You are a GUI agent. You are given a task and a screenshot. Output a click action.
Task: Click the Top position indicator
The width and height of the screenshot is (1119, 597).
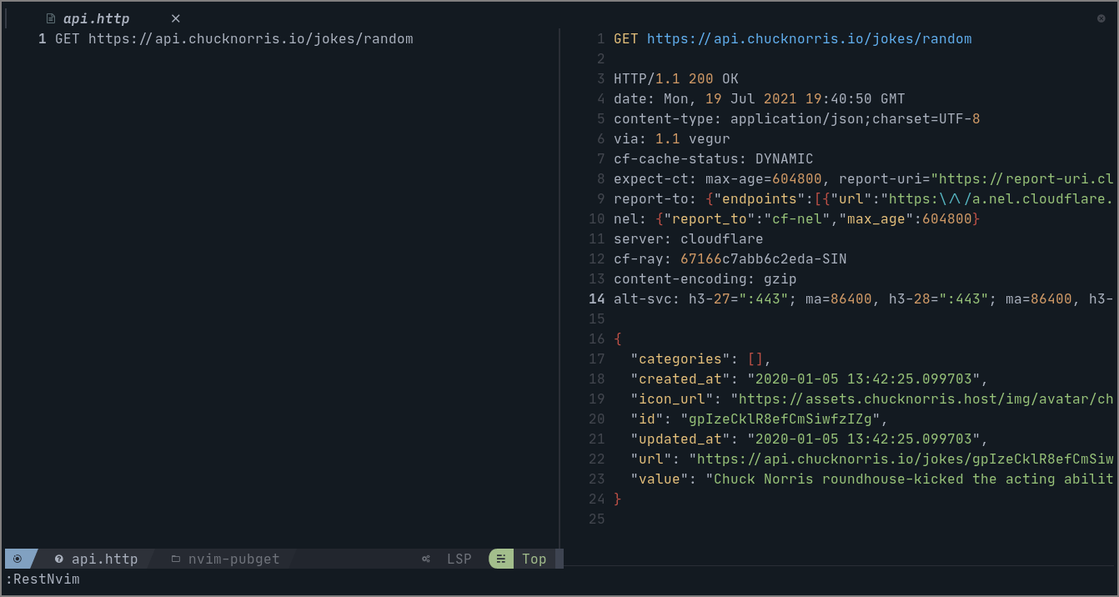pos(534,559)
